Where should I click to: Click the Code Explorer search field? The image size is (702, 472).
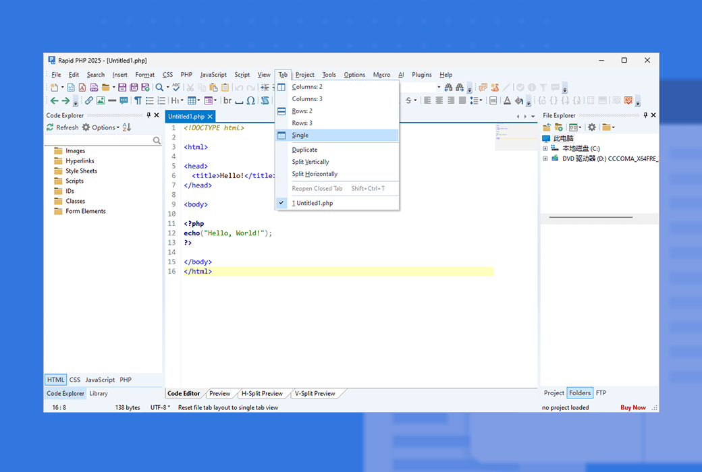pyautogui.click(x=103, y=140)
